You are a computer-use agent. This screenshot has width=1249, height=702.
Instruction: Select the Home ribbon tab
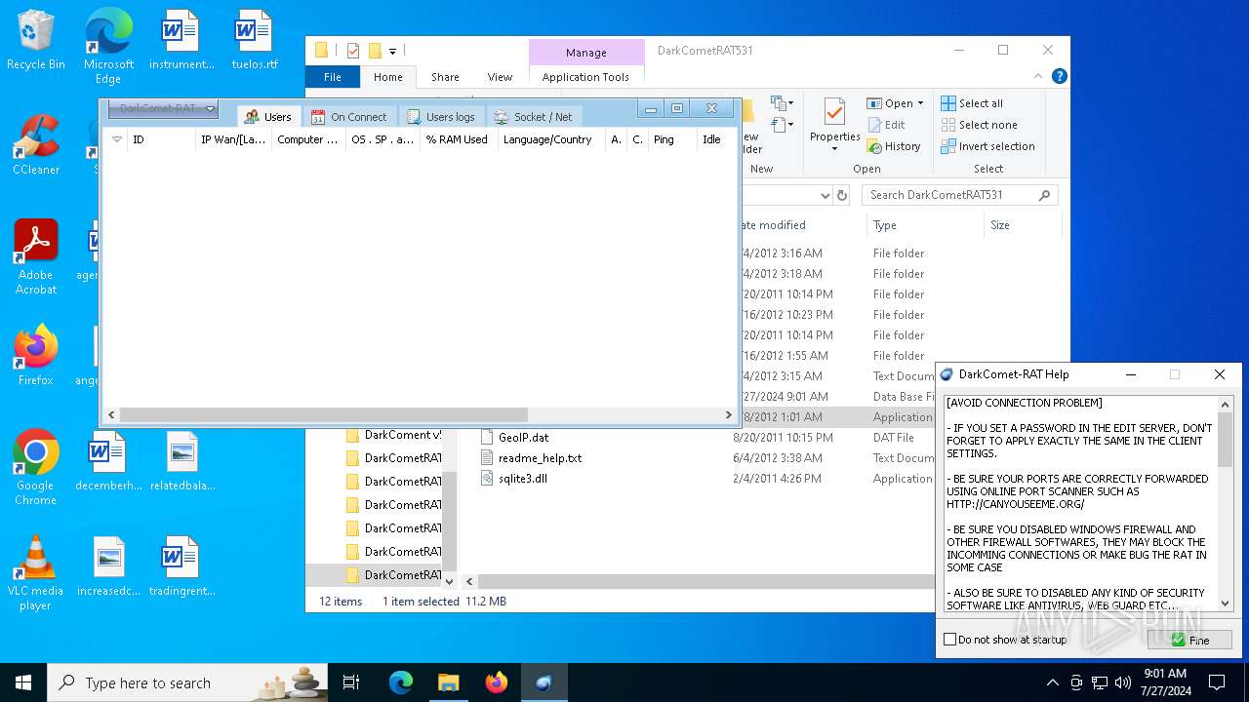click(388, 77)
